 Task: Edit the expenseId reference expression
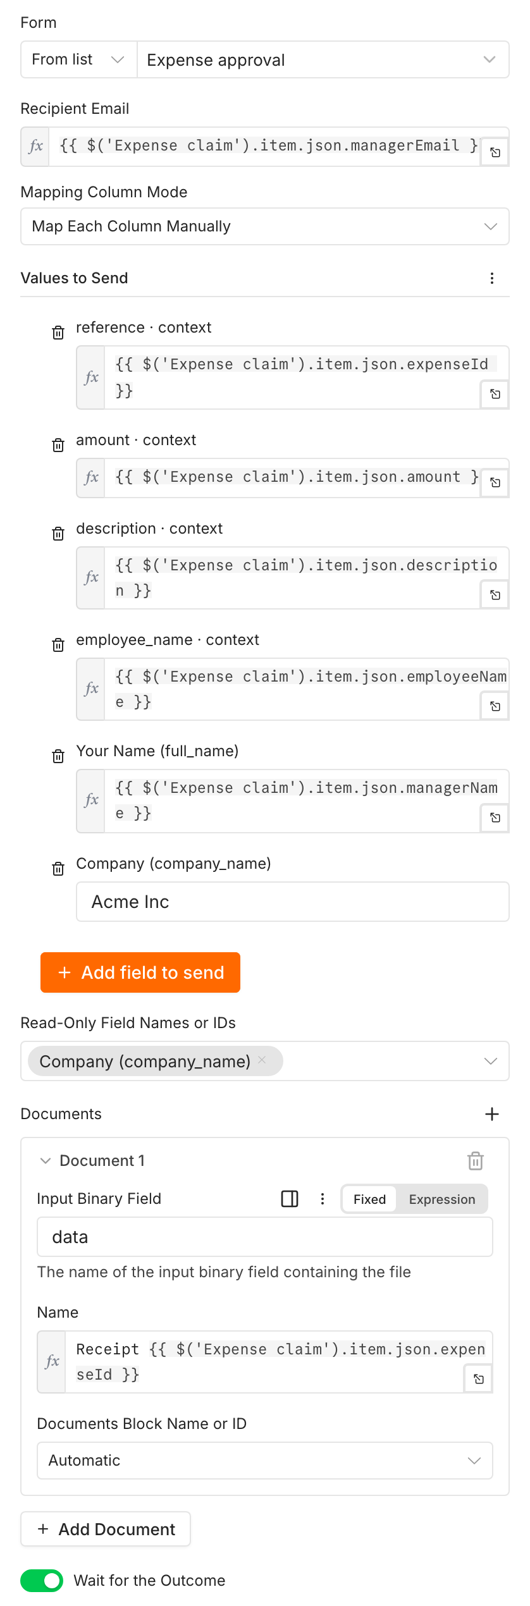click(x=306, y=377)
